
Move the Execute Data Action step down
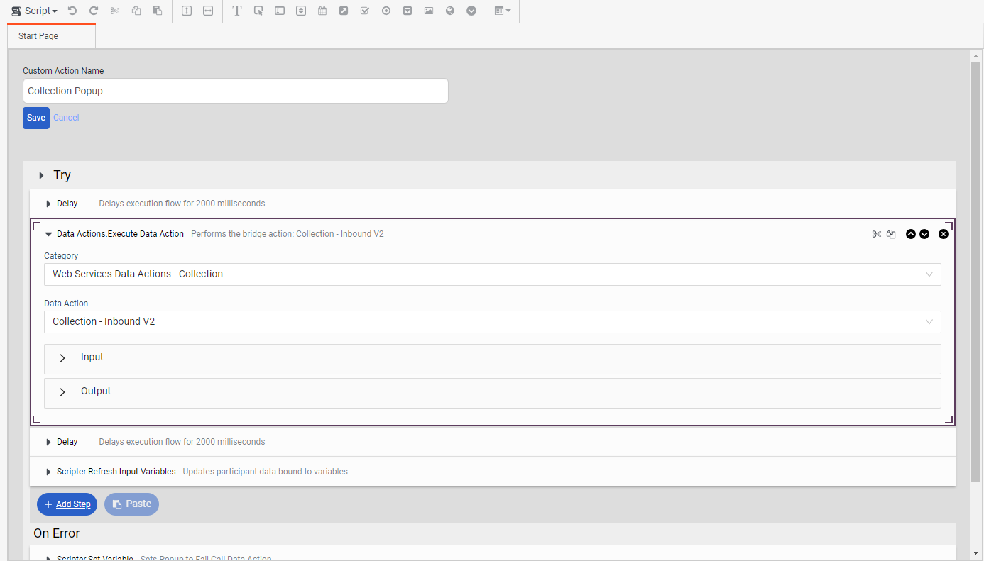click(x=924, y=234)
